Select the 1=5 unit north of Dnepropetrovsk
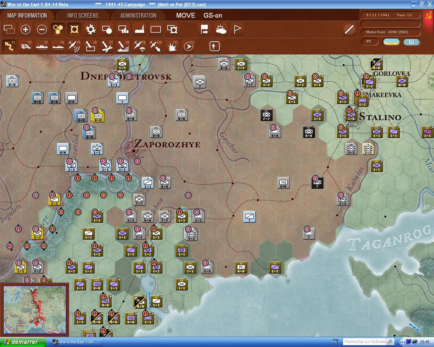Viewport: 434px width, 347px height. click(x=122, y=64)
